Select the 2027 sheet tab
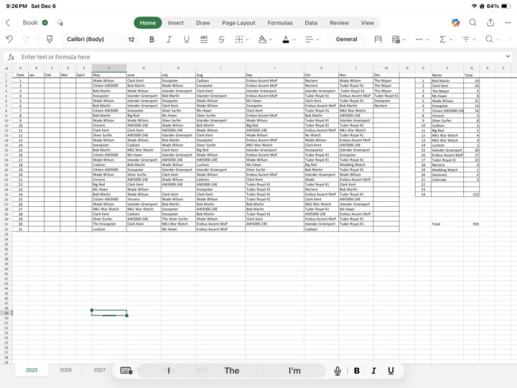Viewport: 517px width, 388px height. tap(100, 370)
